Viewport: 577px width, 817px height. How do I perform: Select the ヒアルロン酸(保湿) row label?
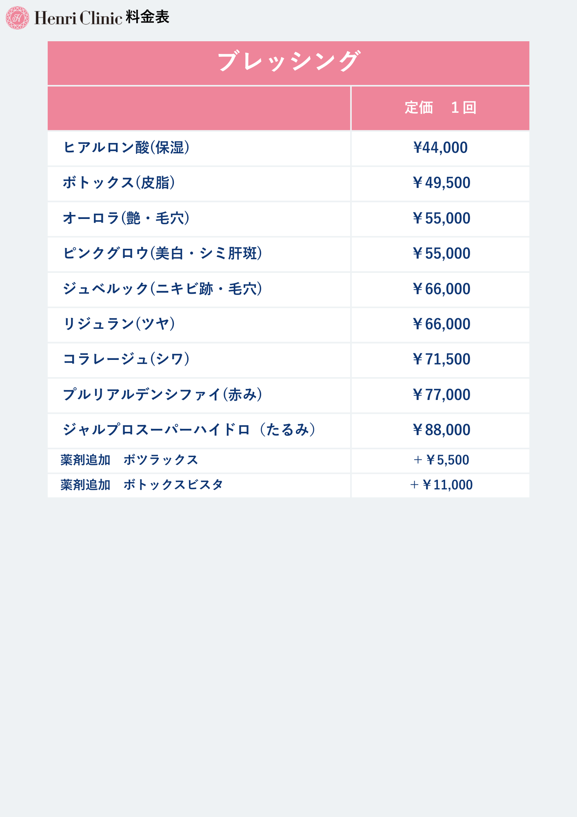point(126,148)
